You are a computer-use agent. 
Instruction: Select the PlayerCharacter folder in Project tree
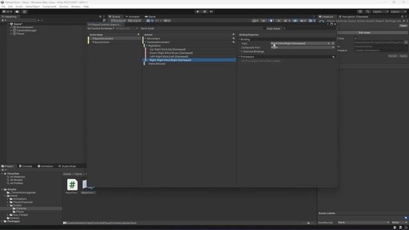point(23,202)
